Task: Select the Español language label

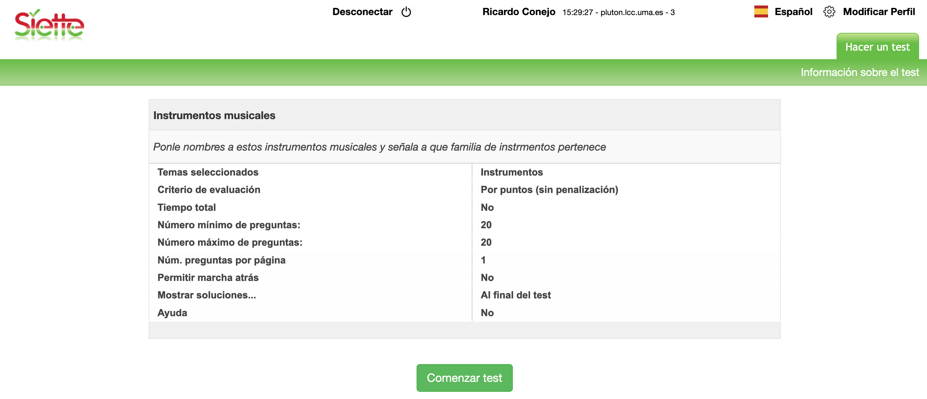Action: pyautogui.click(x=793, y=12)
